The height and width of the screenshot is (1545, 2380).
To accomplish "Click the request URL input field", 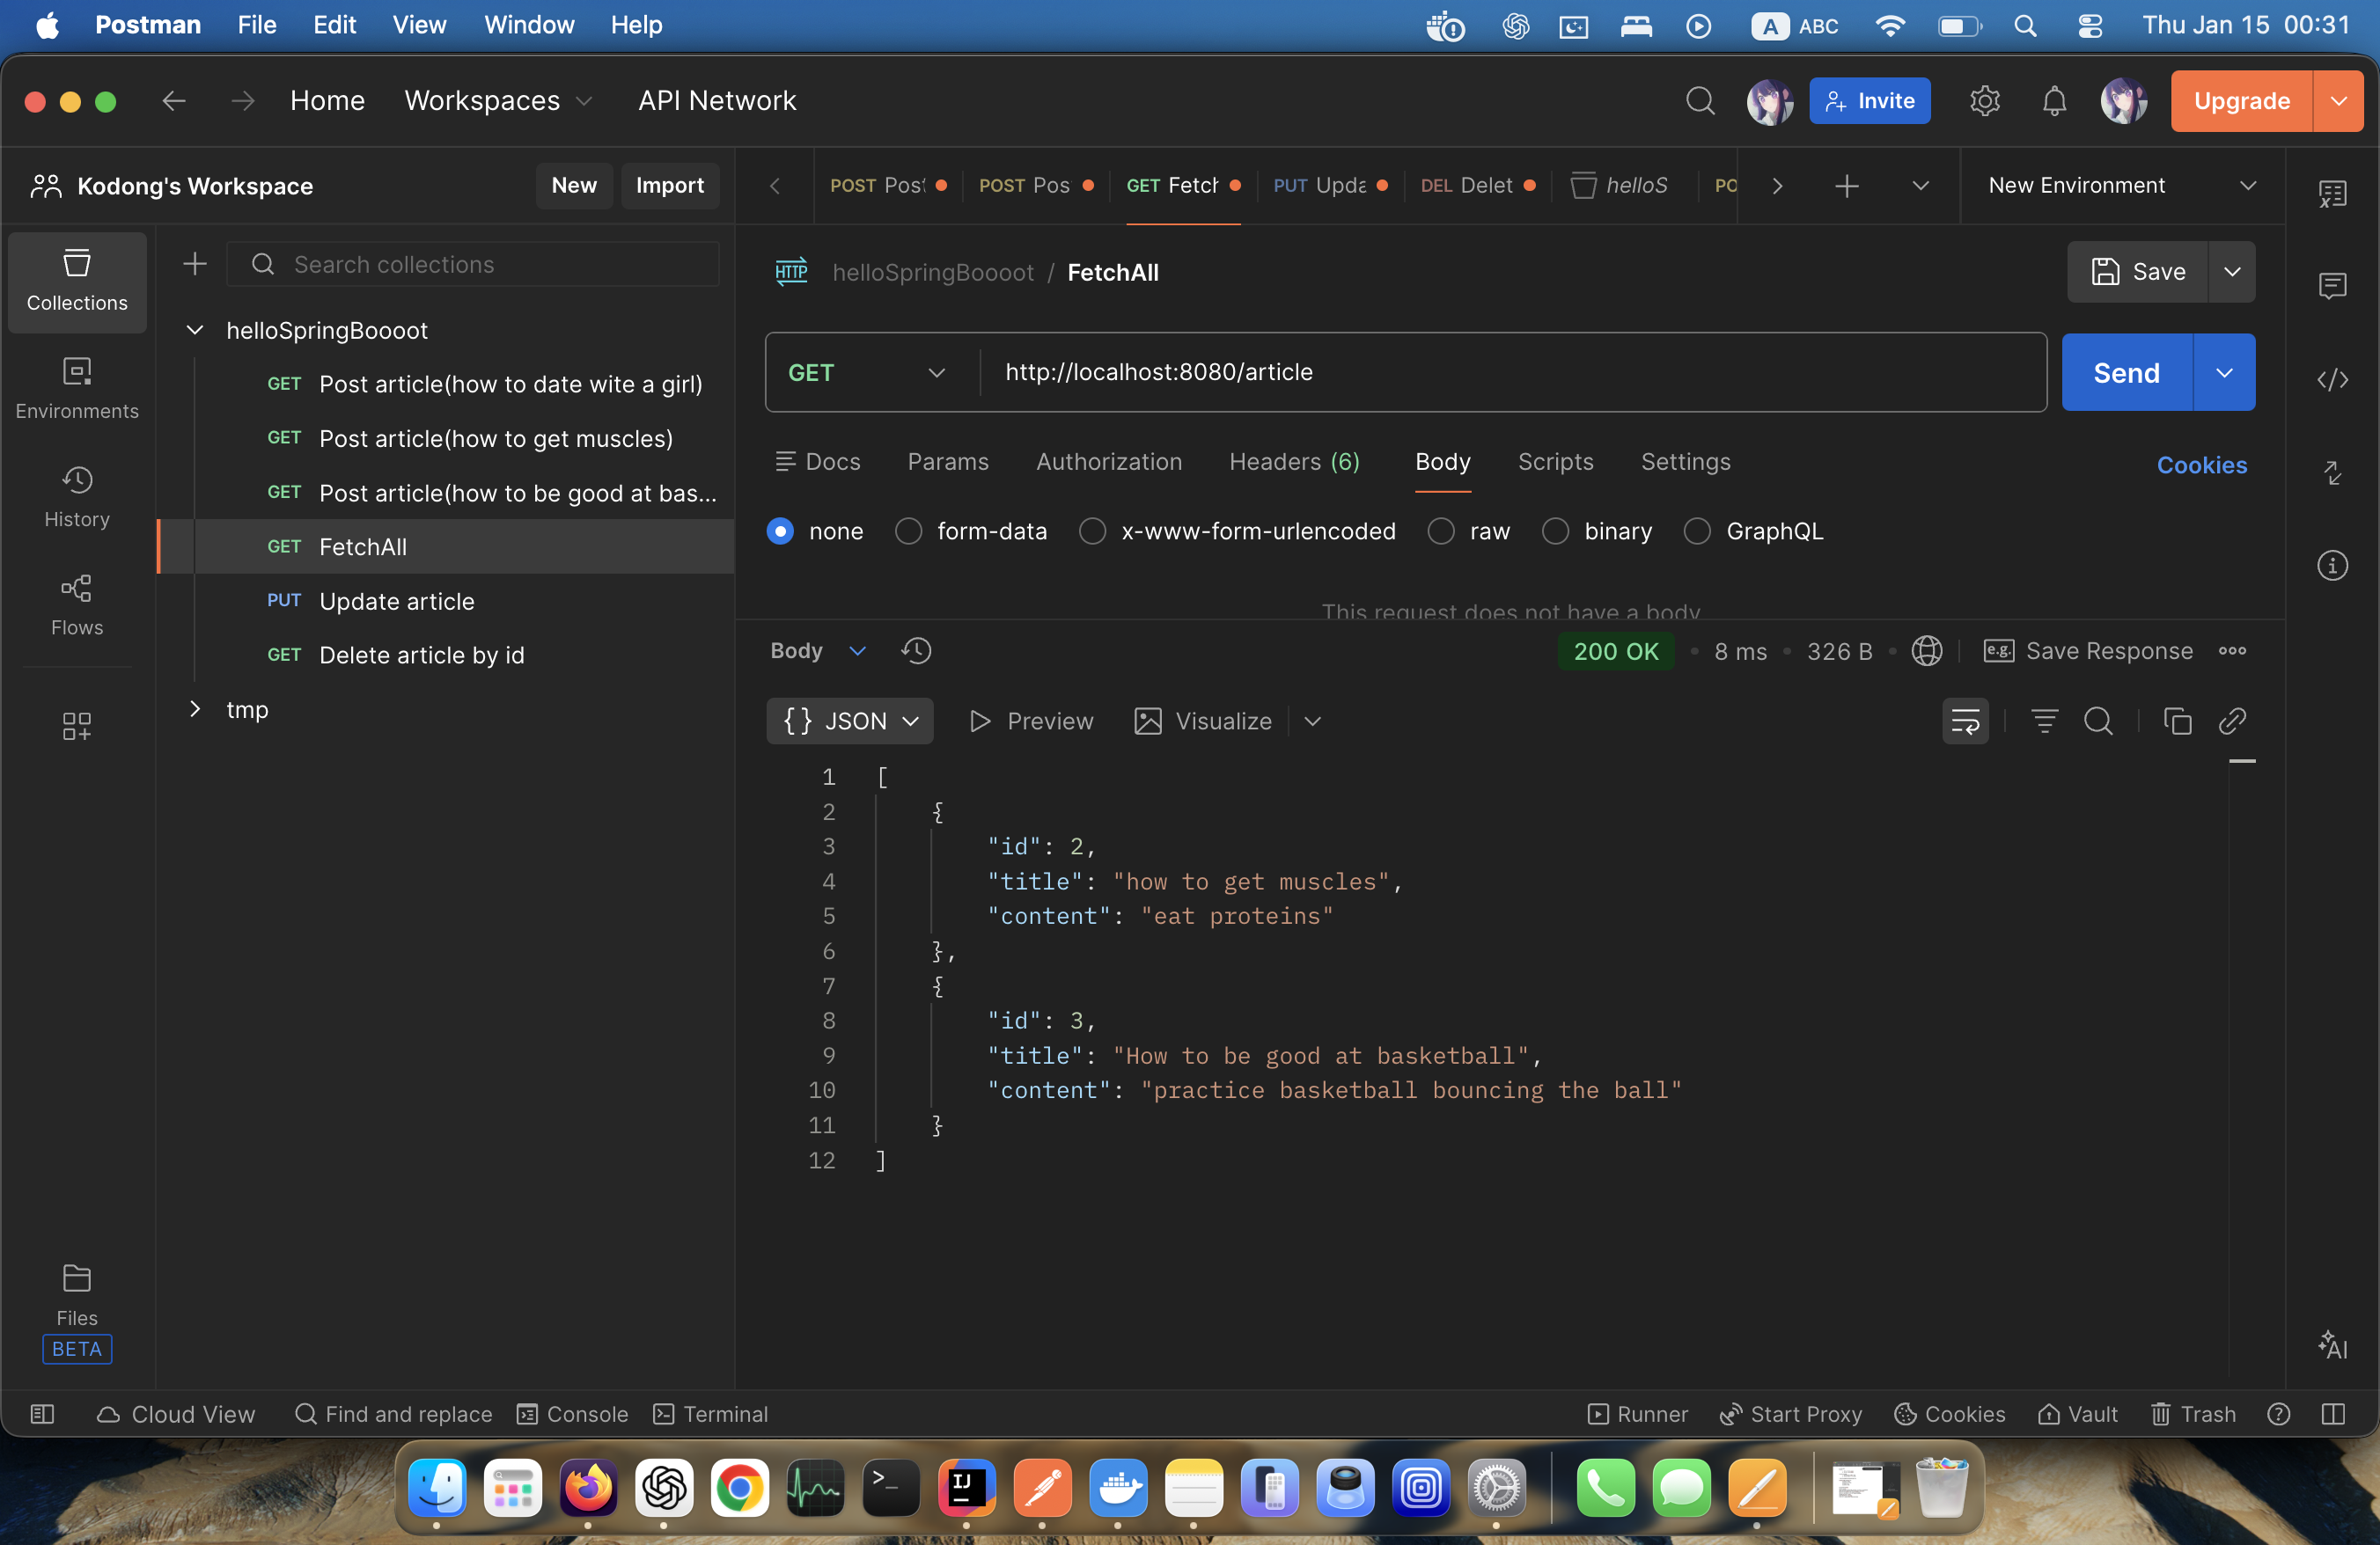I will [x=1510, y=373].
